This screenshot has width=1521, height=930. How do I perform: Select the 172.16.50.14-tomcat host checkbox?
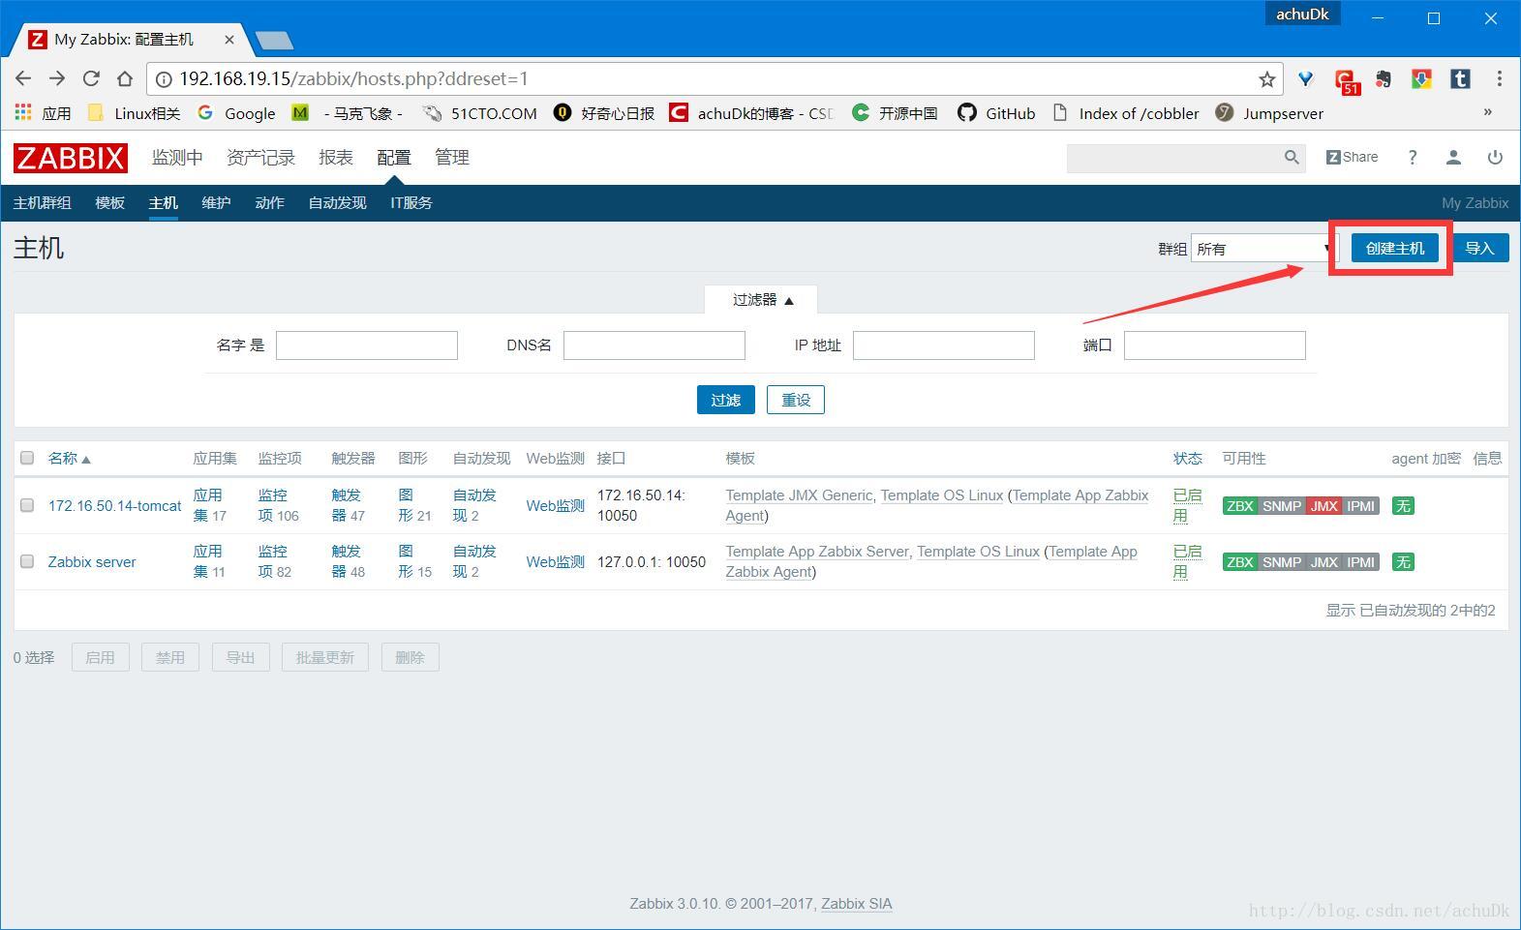point(27,505)
